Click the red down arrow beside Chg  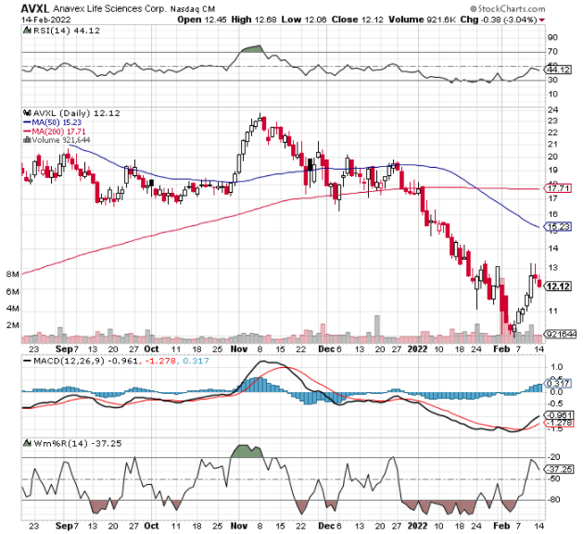point(542,20)
